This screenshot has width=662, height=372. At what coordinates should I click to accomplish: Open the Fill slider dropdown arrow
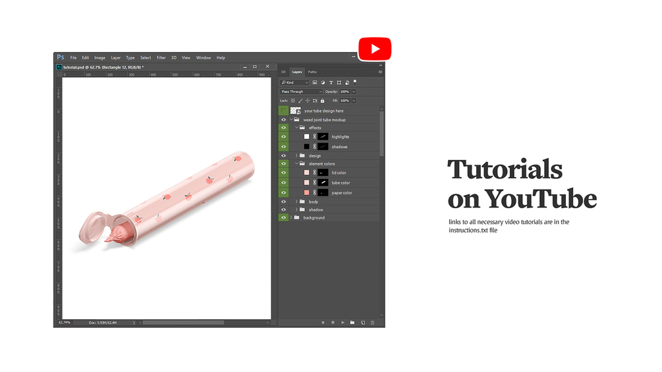coord(354,101)
